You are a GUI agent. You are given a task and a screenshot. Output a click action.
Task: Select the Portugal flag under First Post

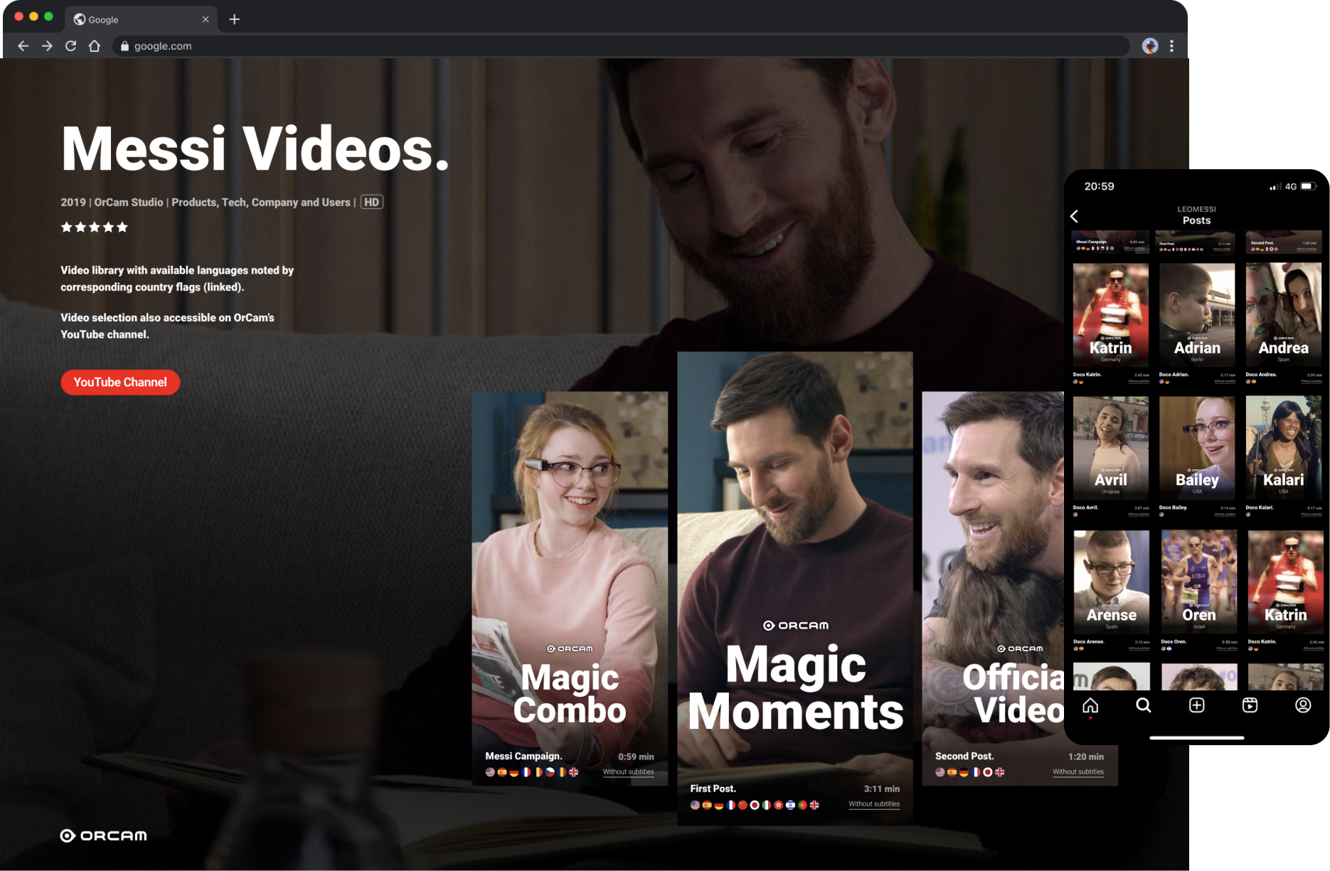pos(802,805)
